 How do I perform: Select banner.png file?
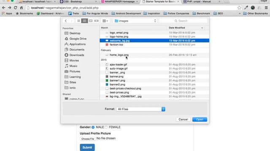154,76
